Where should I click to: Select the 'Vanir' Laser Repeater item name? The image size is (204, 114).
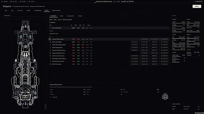click(x=57, y=42)
